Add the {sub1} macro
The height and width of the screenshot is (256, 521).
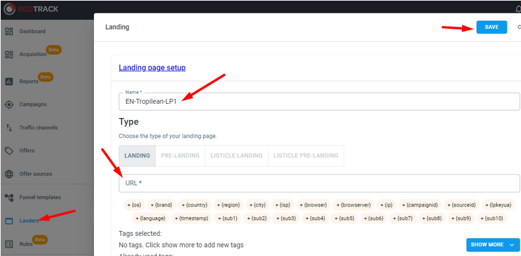[228, 218]
